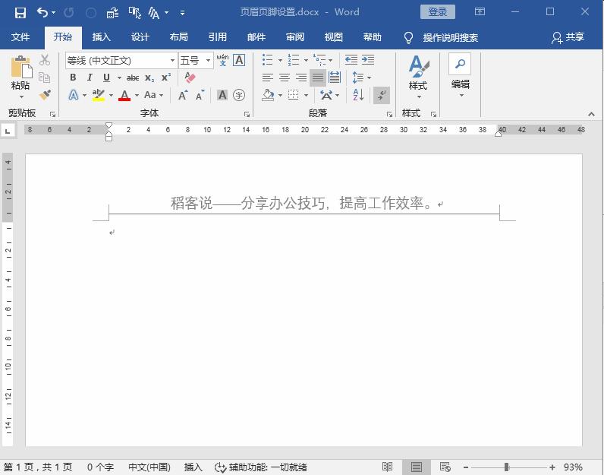Click the Cut scissors icon

point(45,60)
